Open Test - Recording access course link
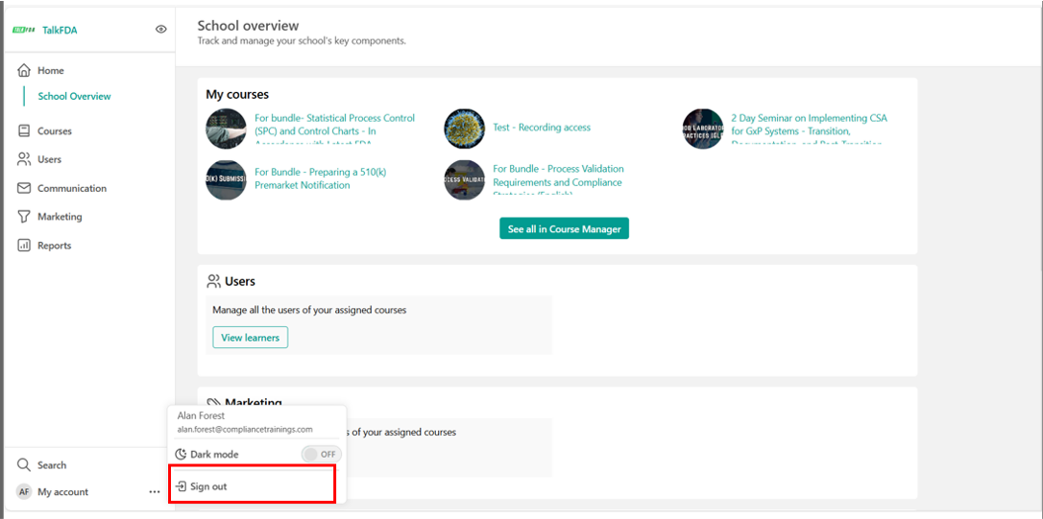 [x=541, y=128]
